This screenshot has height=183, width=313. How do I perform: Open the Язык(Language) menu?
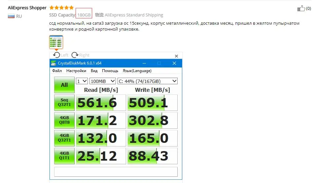tap(137, 71)
